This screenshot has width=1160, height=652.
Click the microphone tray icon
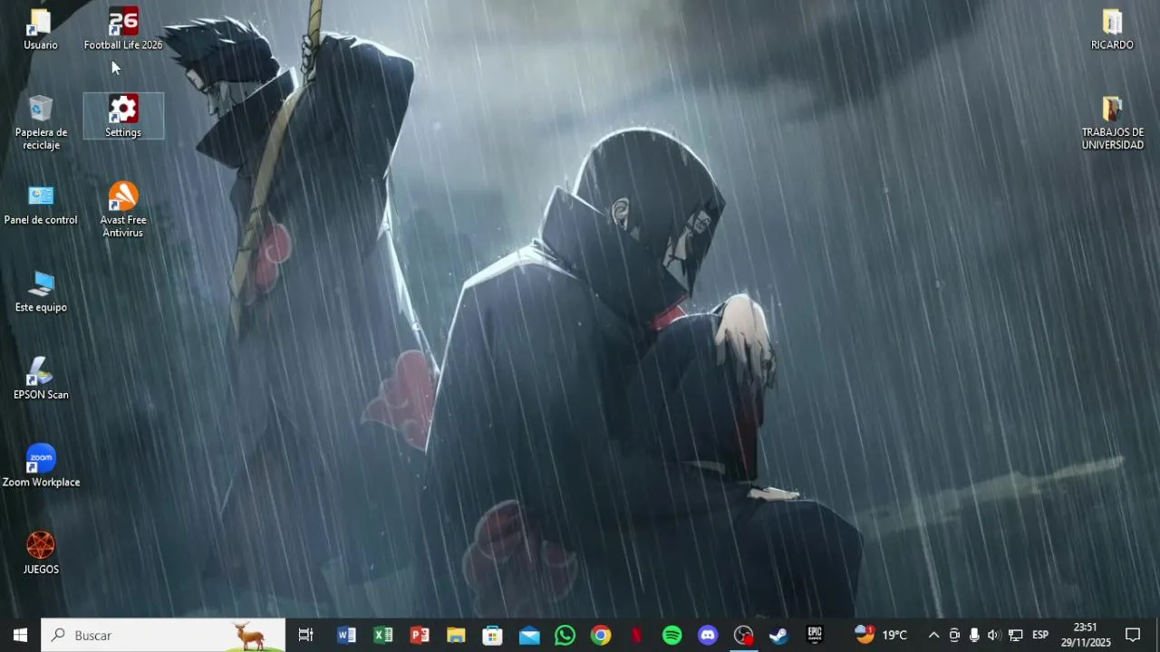974,635
